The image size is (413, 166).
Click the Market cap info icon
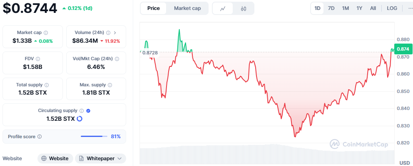click(46, 33)
